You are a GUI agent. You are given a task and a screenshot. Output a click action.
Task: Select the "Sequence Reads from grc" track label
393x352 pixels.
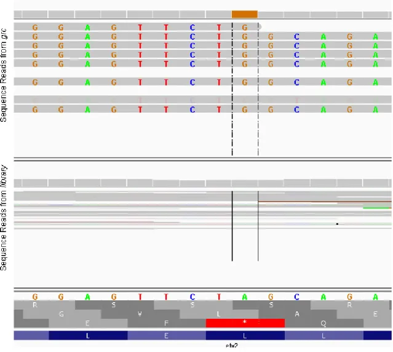click(4, 75)
